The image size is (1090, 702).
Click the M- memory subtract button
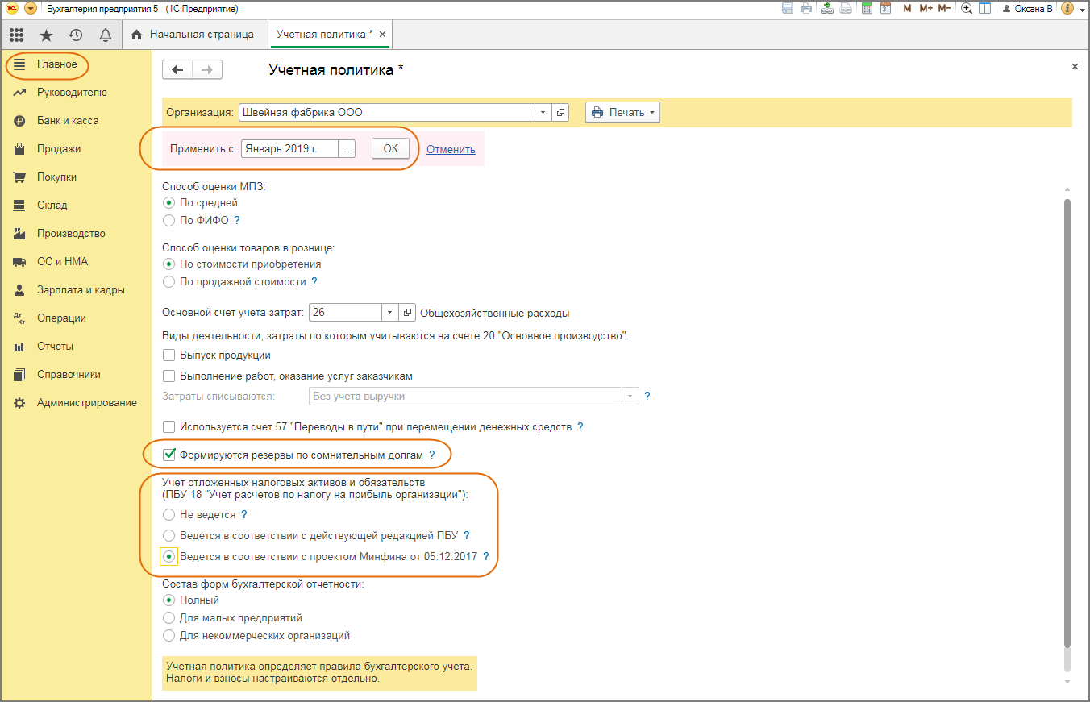(944, 9)
